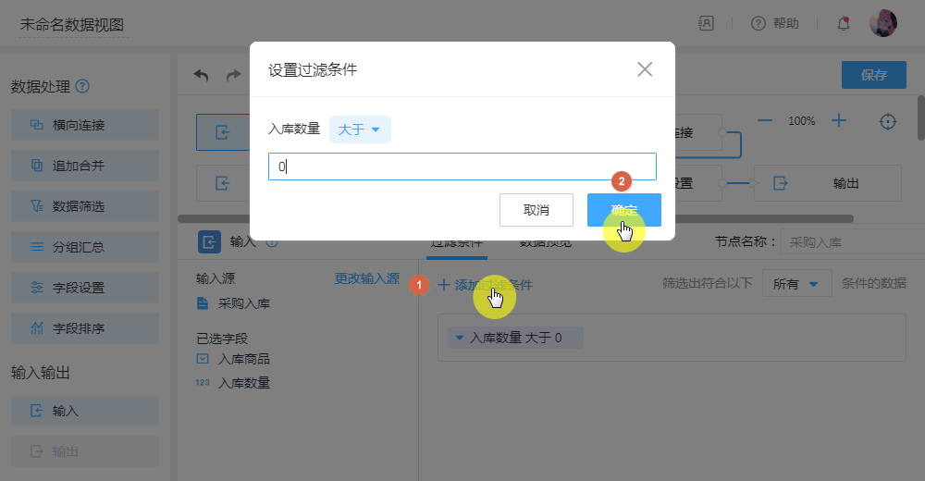Zoom in with the plus icon
The height and width of the screenshot is (481, 925).
coord(838,120)
